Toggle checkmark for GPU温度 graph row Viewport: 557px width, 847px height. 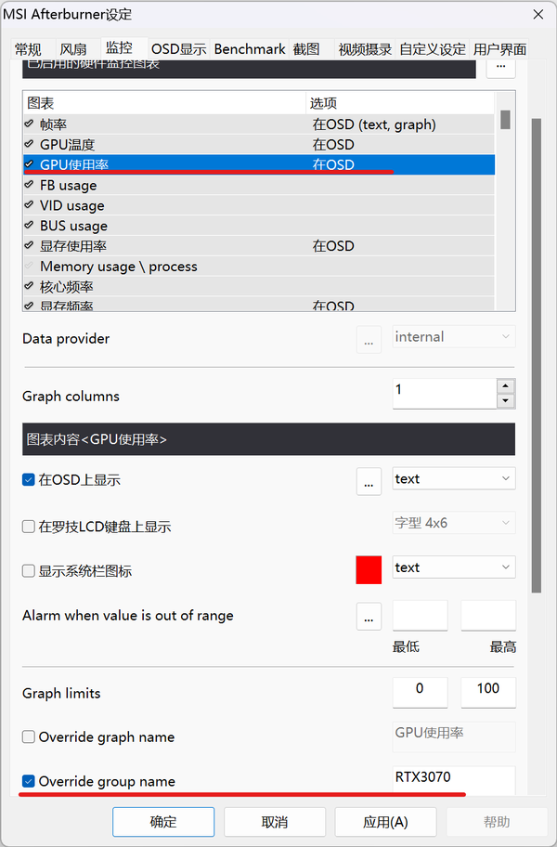[30, 145]
